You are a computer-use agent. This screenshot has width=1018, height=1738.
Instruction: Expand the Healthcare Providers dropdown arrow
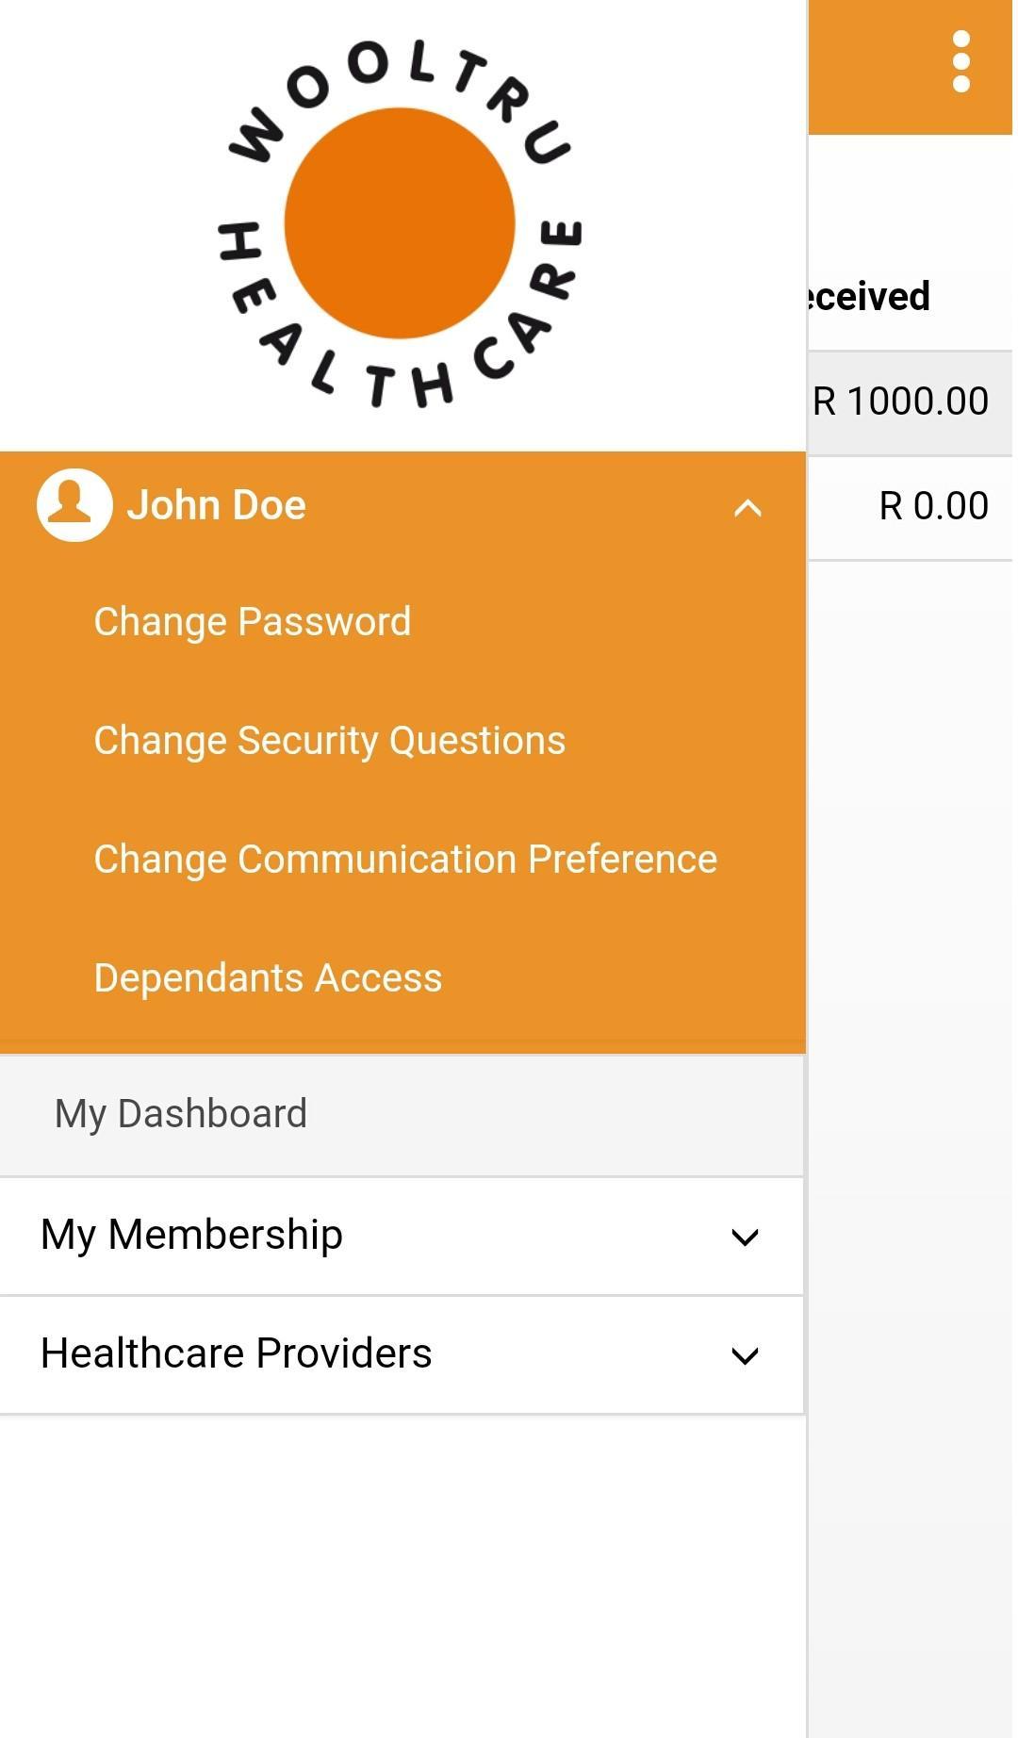745,1356
